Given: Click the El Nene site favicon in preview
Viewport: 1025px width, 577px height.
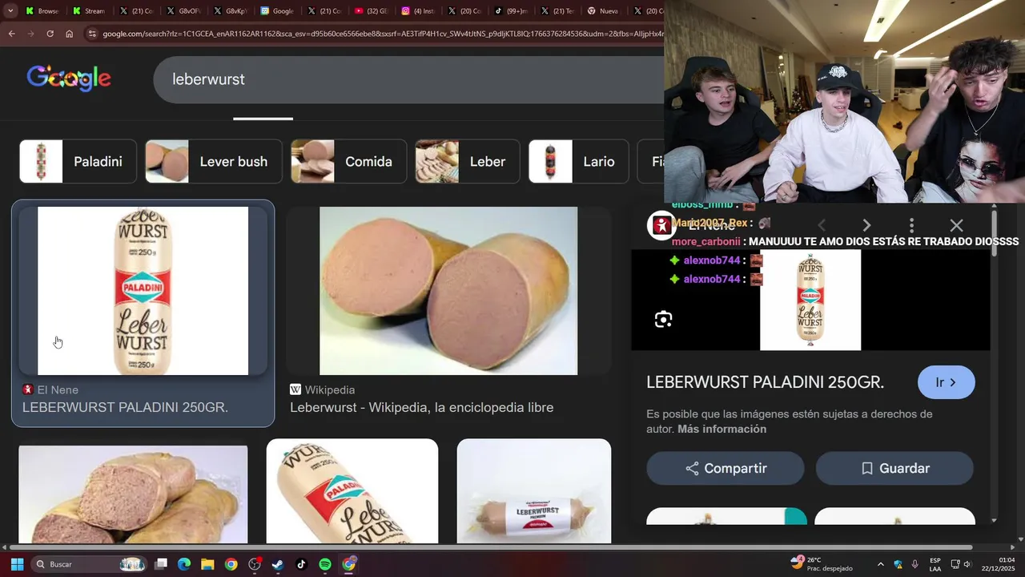Looking at the screenshot, I should coord(661,226).
